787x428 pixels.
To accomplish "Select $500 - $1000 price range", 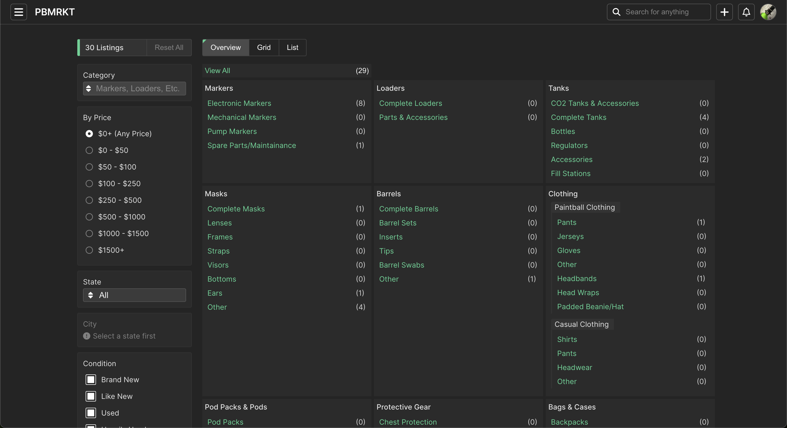I will (89, 217).
